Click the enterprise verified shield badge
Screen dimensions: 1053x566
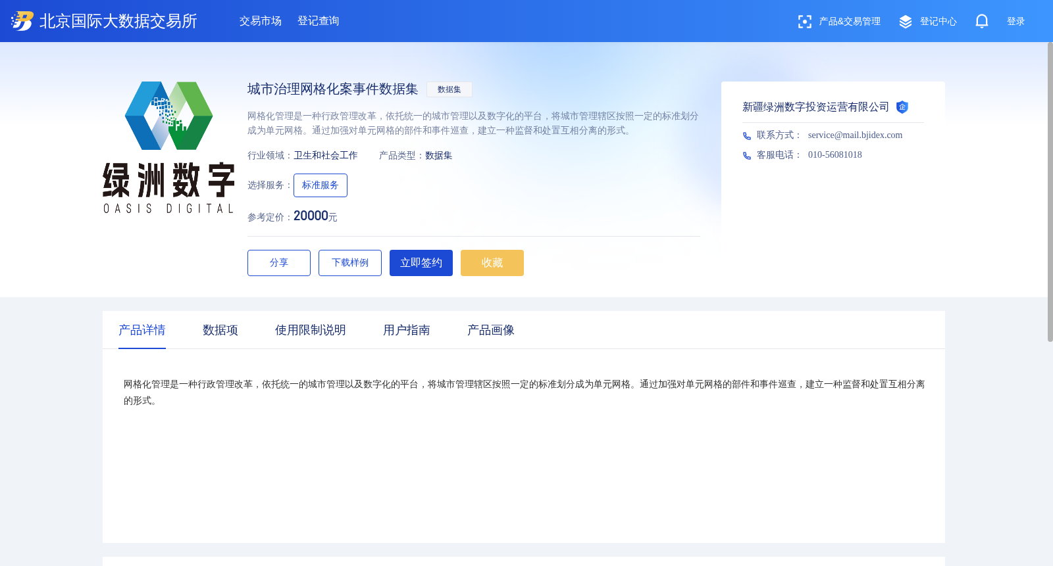pyautogui.click(x=902, y=106)
